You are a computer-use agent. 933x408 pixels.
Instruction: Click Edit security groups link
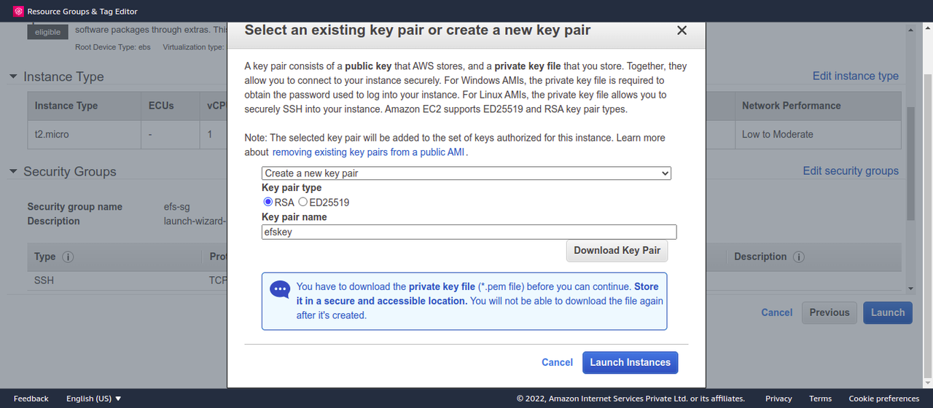[x=851, y=170]
